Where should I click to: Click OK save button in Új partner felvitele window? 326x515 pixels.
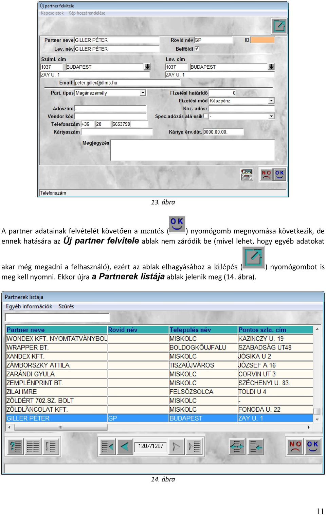coord(279,175)
